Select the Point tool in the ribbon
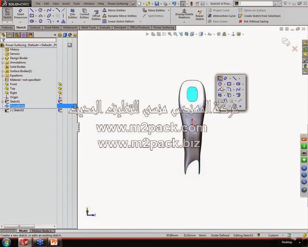 [58, 21]
